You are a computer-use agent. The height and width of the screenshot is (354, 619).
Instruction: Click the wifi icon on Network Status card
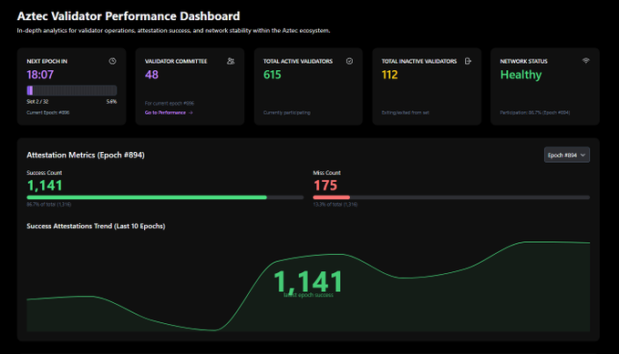click(x=586, y=61)
